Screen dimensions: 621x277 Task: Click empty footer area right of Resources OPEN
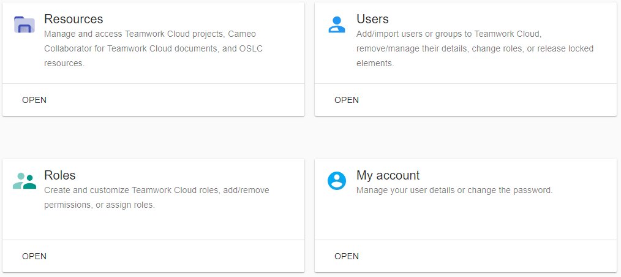184,100
